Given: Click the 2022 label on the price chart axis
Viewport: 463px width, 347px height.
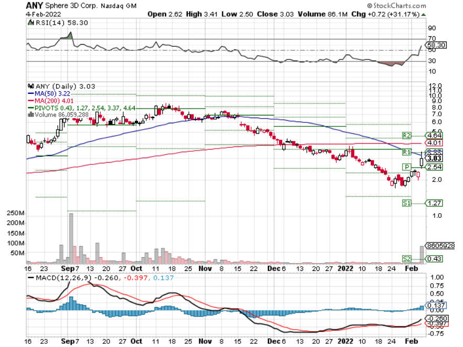Looking at the screenshot, I should pyautogui.click(x=345, y=268).
